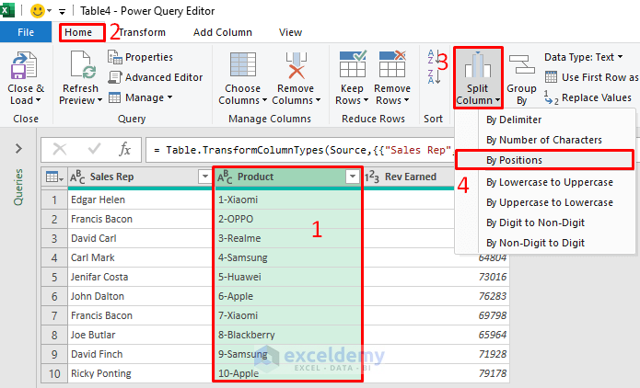Switch to the Transform tab
The image size is (640, 388).
click(142, 32)
